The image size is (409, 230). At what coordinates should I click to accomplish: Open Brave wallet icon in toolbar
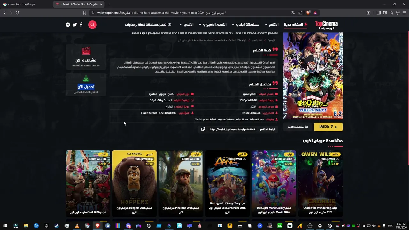click(385, 13)
